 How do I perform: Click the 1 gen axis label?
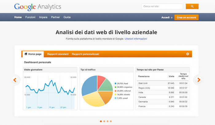click(29, 107)
